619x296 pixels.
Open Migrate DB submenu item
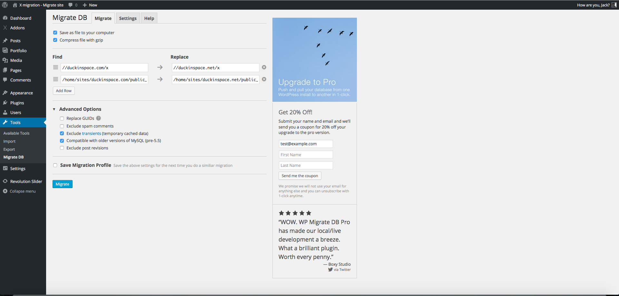pos(14,157)
